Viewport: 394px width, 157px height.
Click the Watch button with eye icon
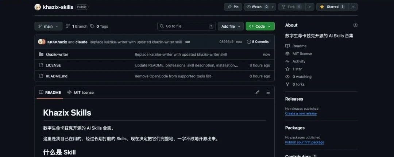[x=257, y=7]
